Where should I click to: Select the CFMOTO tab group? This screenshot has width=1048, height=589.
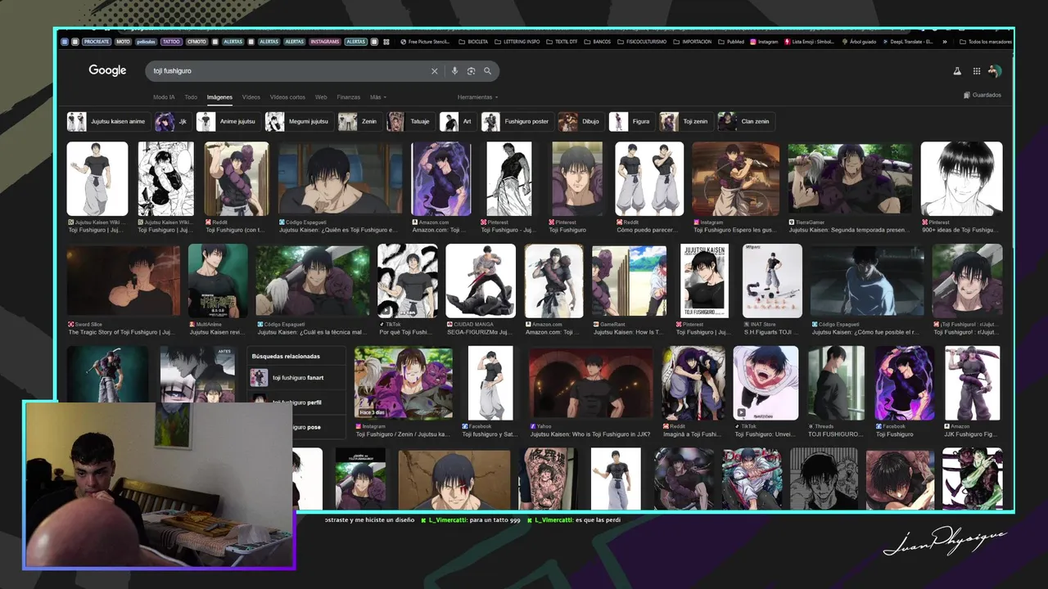[x=196, y=42]
